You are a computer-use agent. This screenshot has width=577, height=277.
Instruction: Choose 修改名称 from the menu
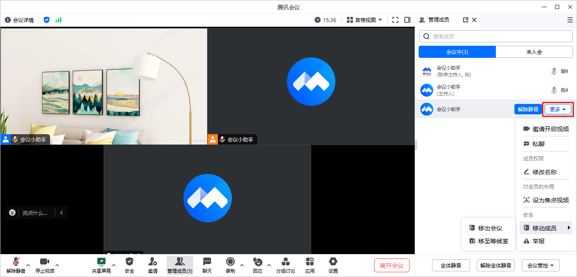click(x=546, y=172)
